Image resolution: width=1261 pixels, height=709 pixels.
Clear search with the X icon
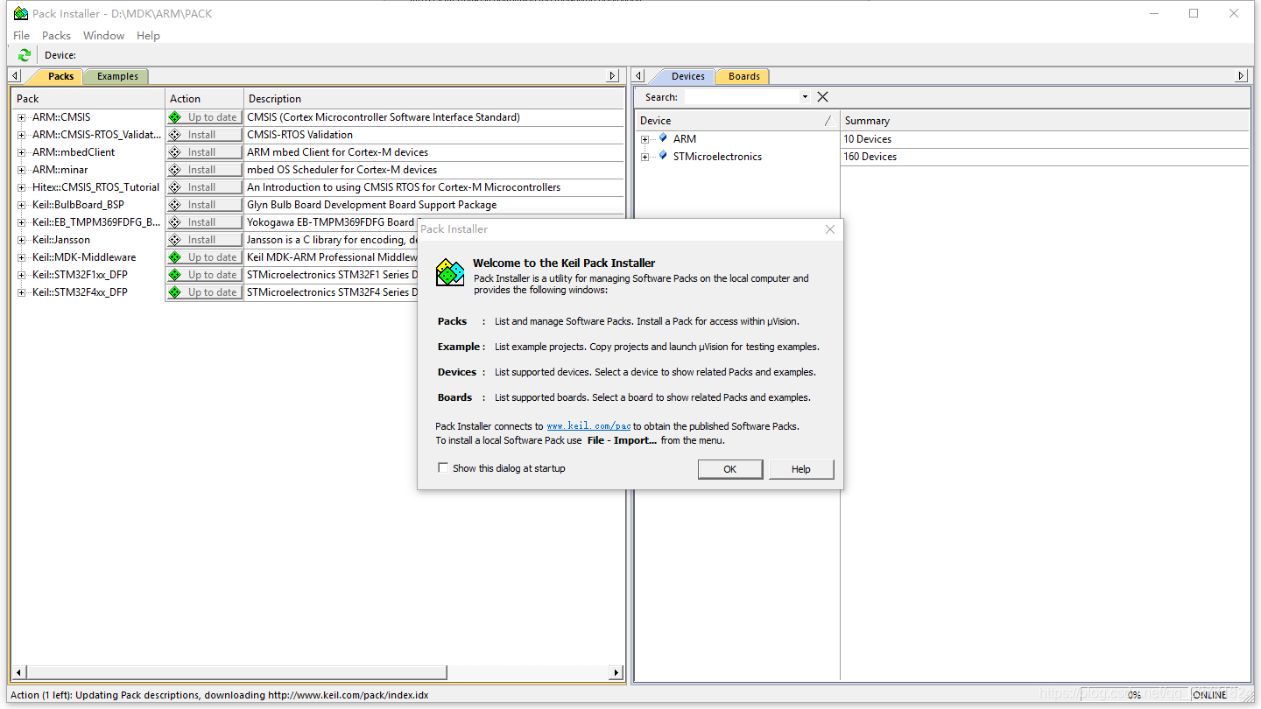click(822, 97)
